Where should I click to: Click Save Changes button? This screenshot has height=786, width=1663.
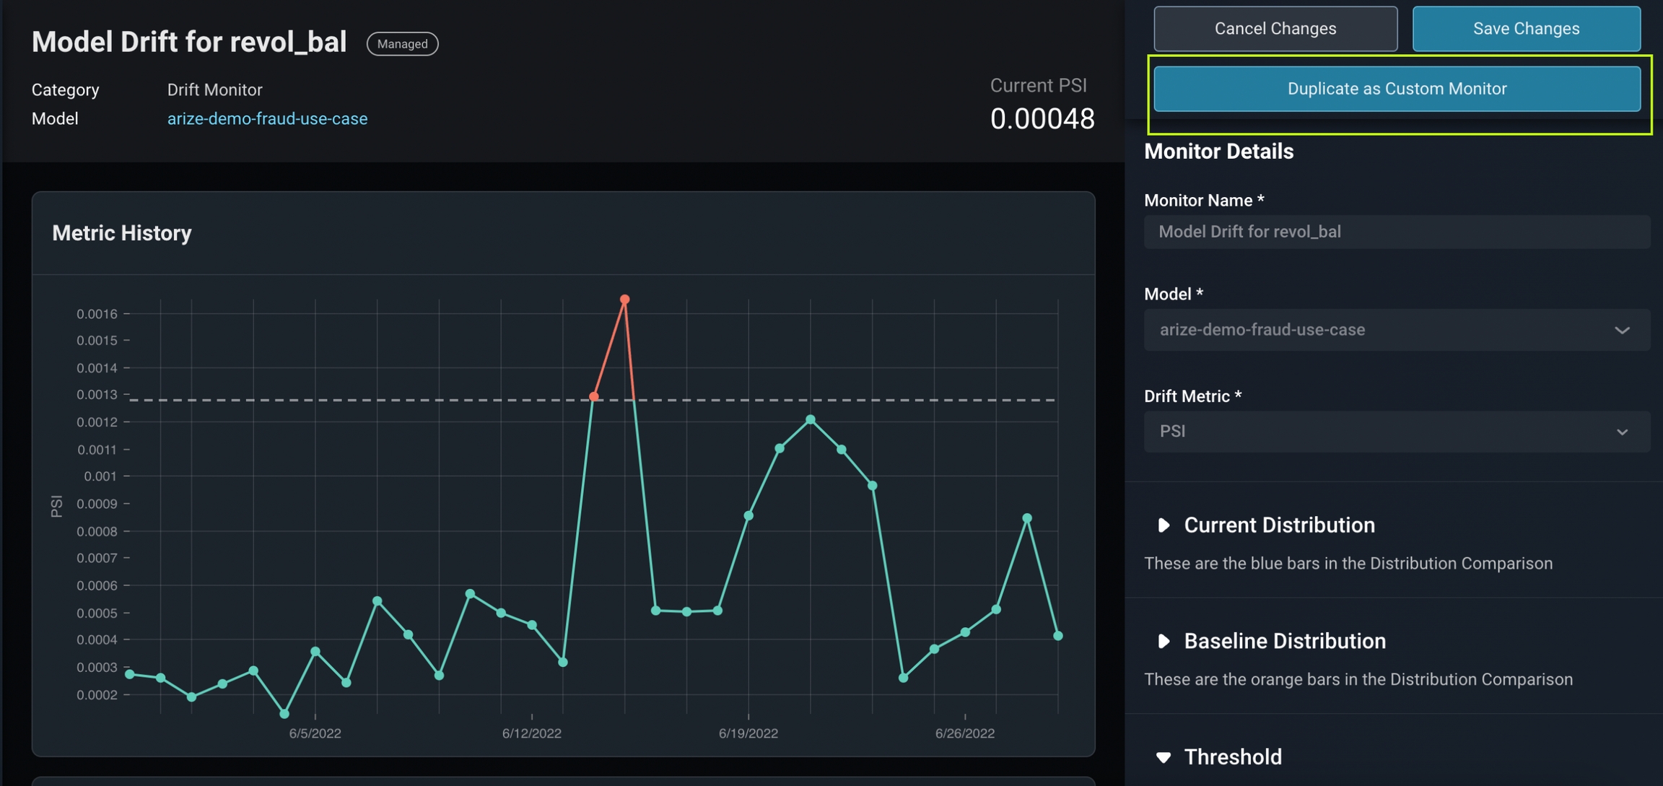pyautogui.click(x=1526, y=29)
